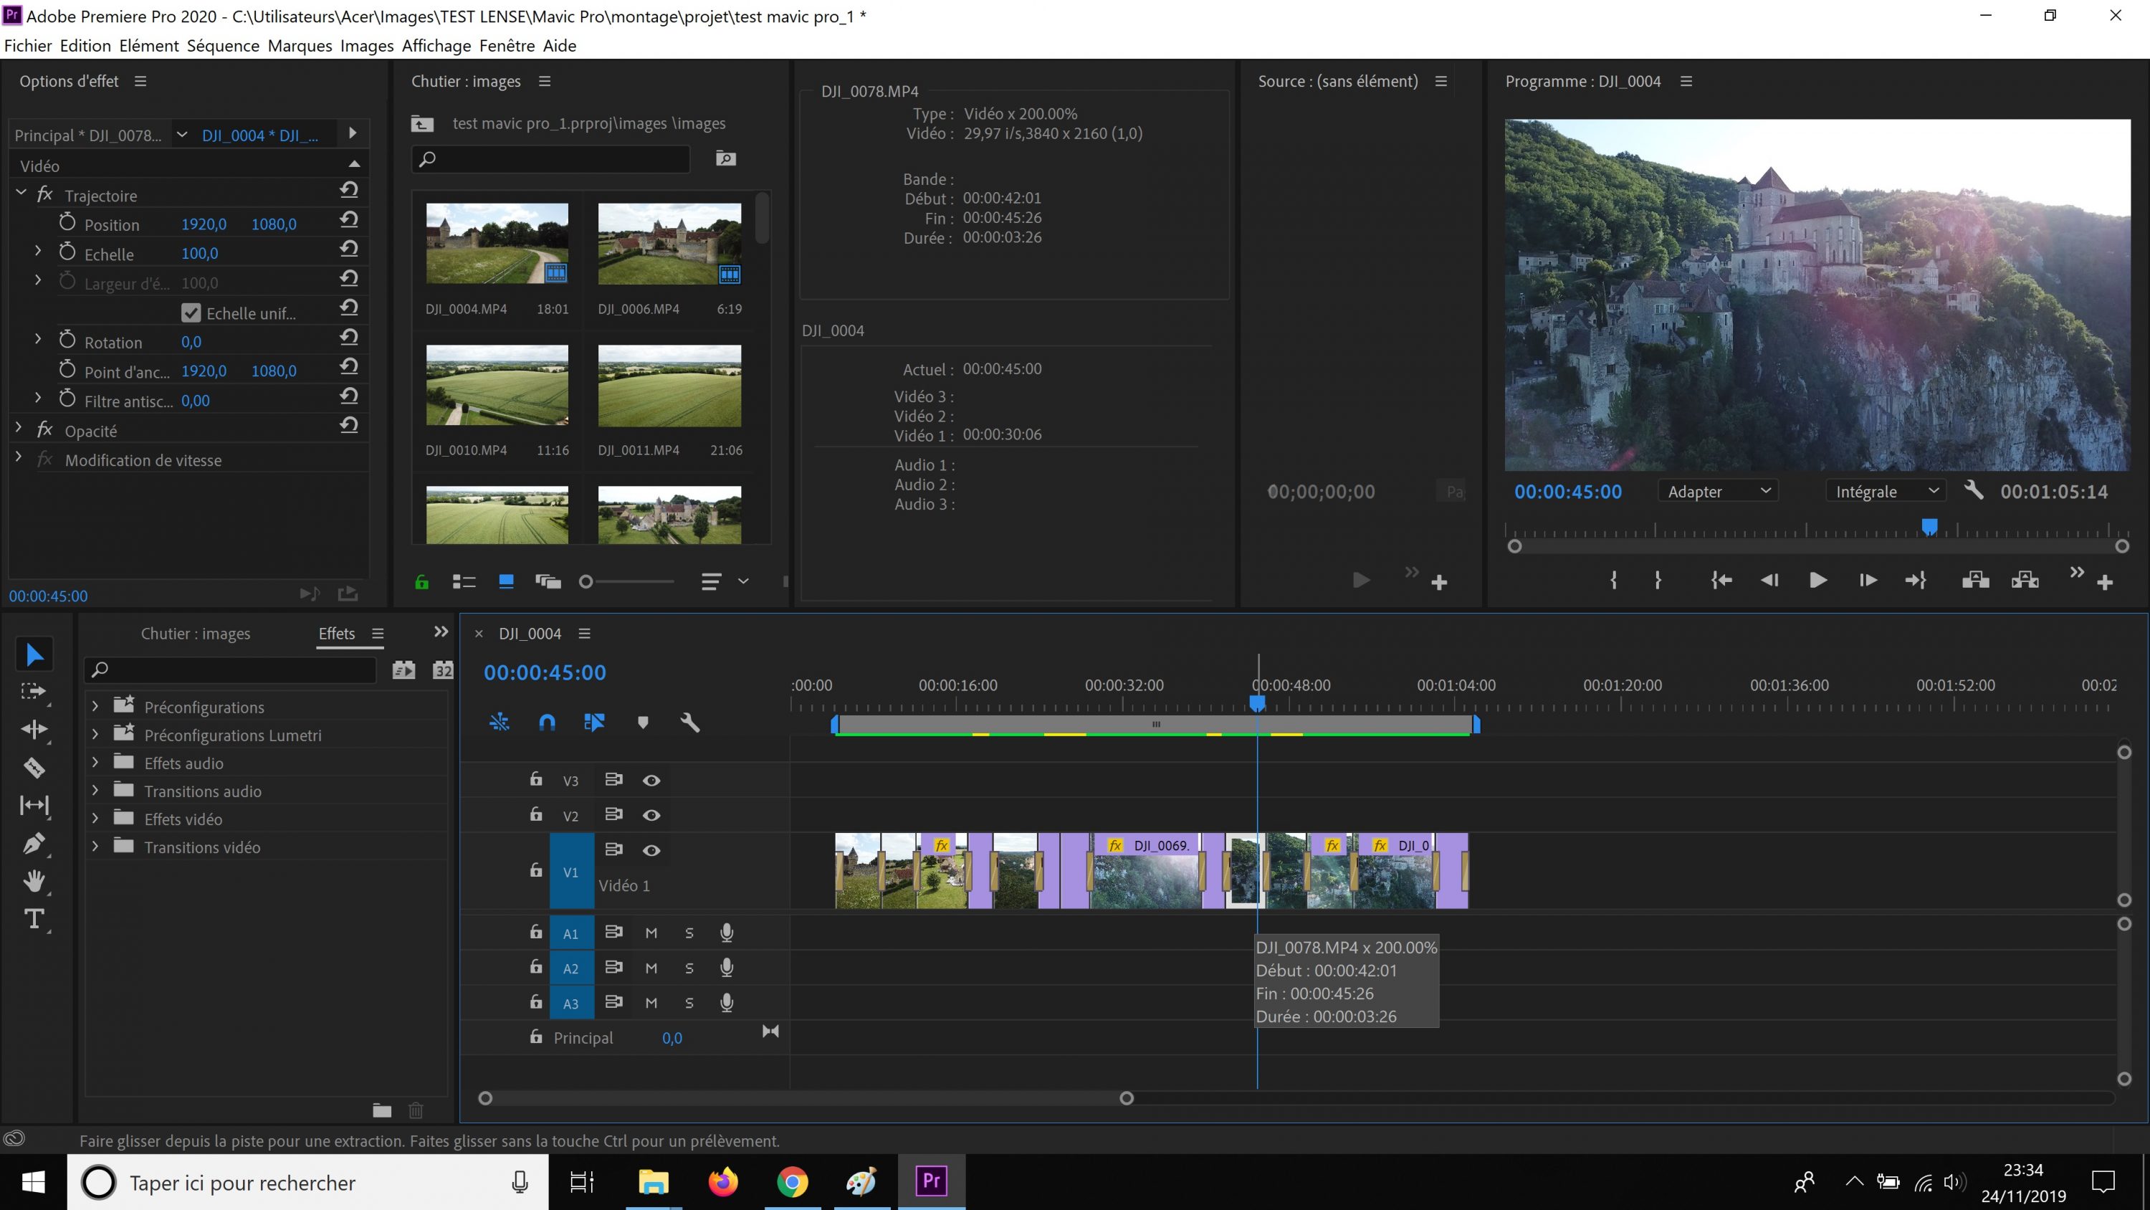Select the Pen tool

(x=34, y=844)
